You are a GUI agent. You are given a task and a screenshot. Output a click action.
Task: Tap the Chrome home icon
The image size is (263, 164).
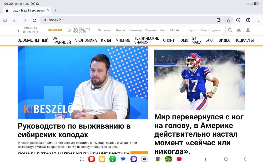pos(5,20)
